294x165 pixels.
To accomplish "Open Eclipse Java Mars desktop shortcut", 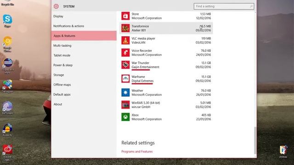I will pyautogui.click(x=7, y=66).
